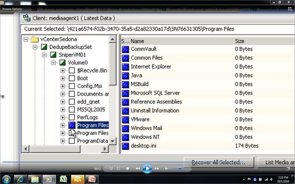Screen dimensions: 295x184
Task: Click the Microsoft SQL Server row icon
Action: coord(125,93)
